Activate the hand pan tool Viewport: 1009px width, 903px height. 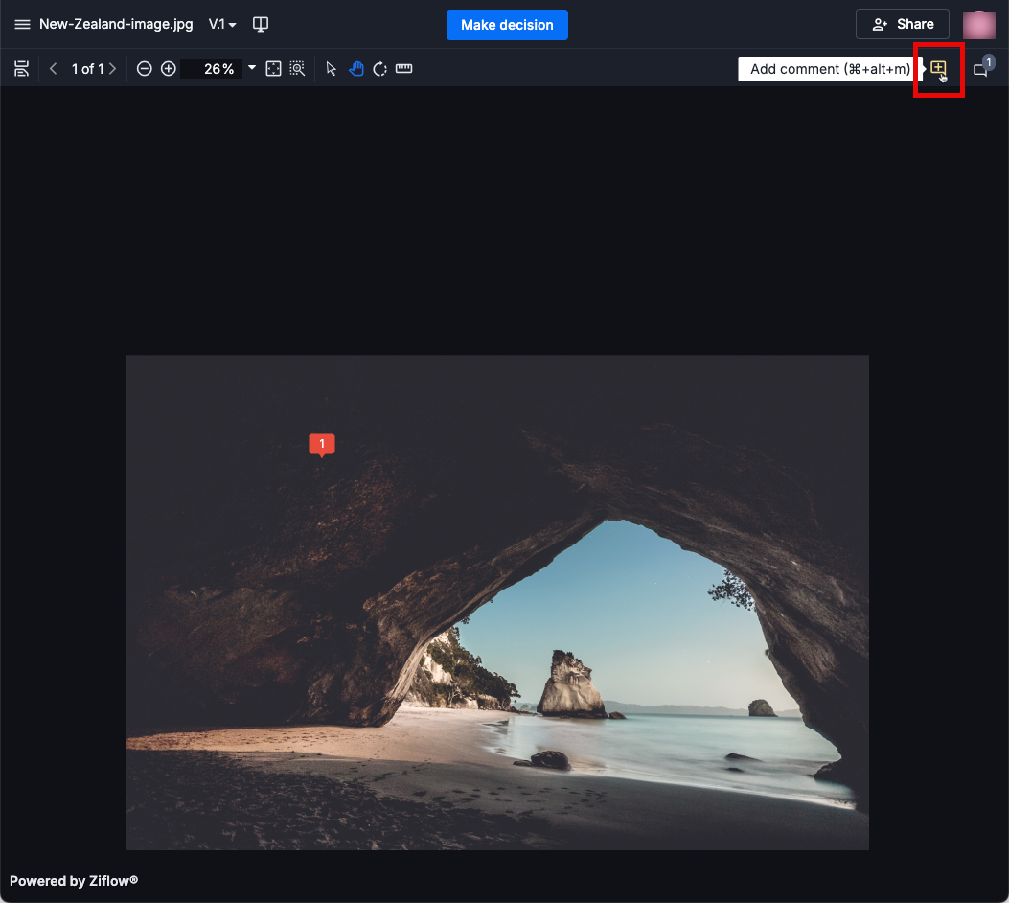pyautogui.click(x=356, y=69)
